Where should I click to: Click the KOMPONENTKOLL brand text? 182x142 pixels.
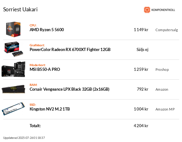(163, 10)
